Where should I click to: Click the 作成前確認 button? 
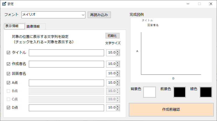171,110
